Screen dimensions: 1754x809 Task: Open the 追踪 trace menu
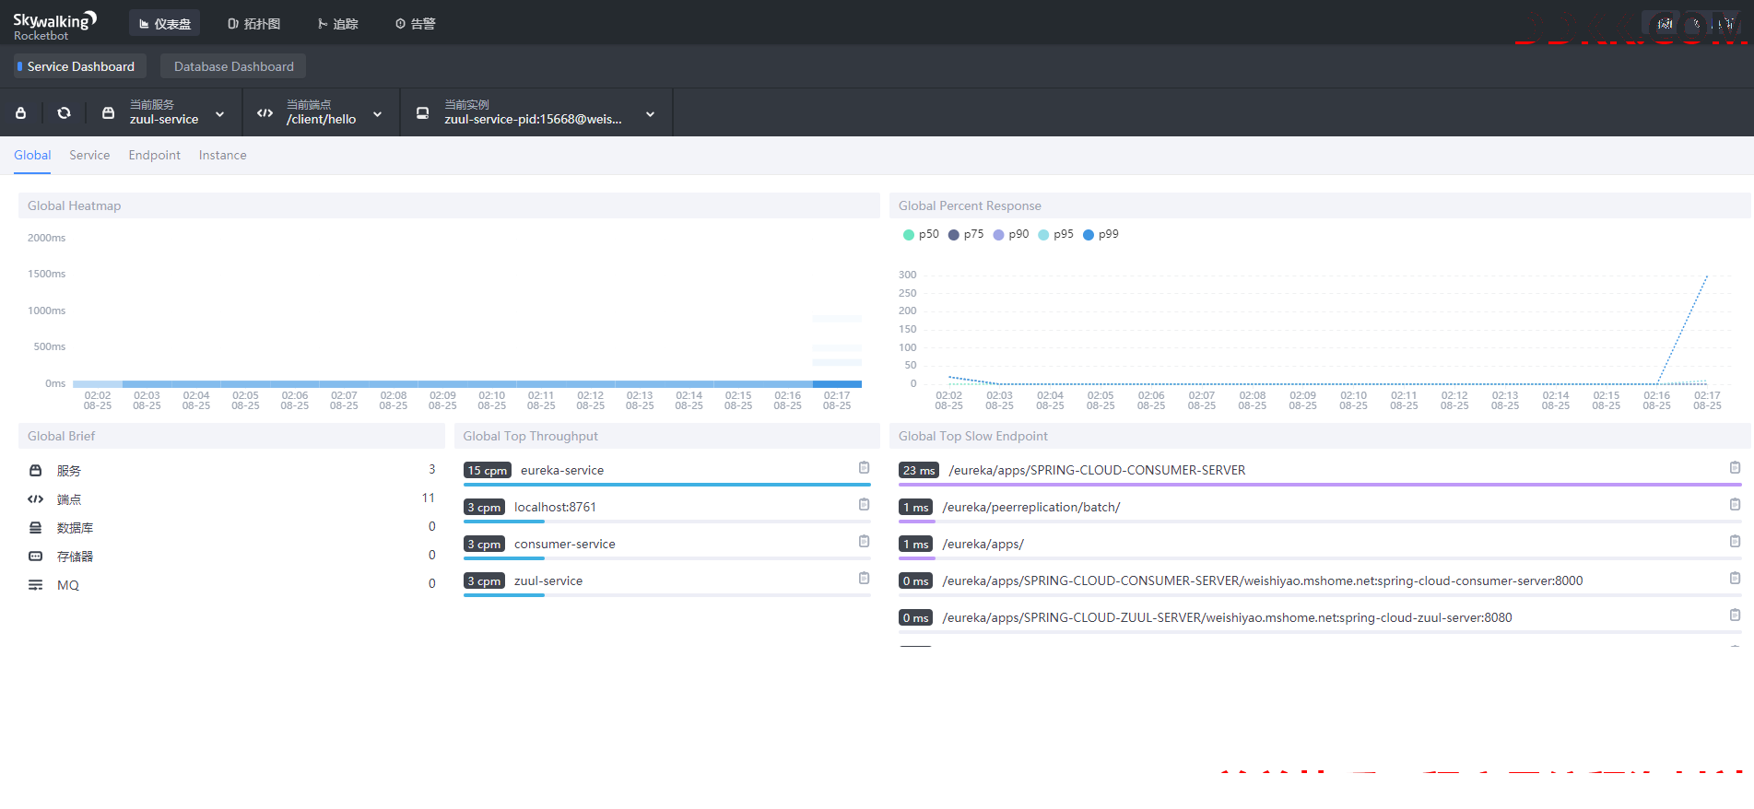(x=338, y=24)
